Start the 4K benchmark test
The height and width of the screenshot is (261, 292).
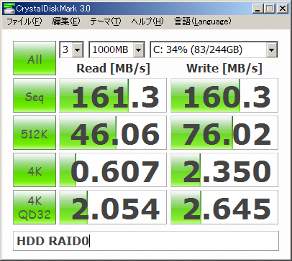click(x=35, y=170)
